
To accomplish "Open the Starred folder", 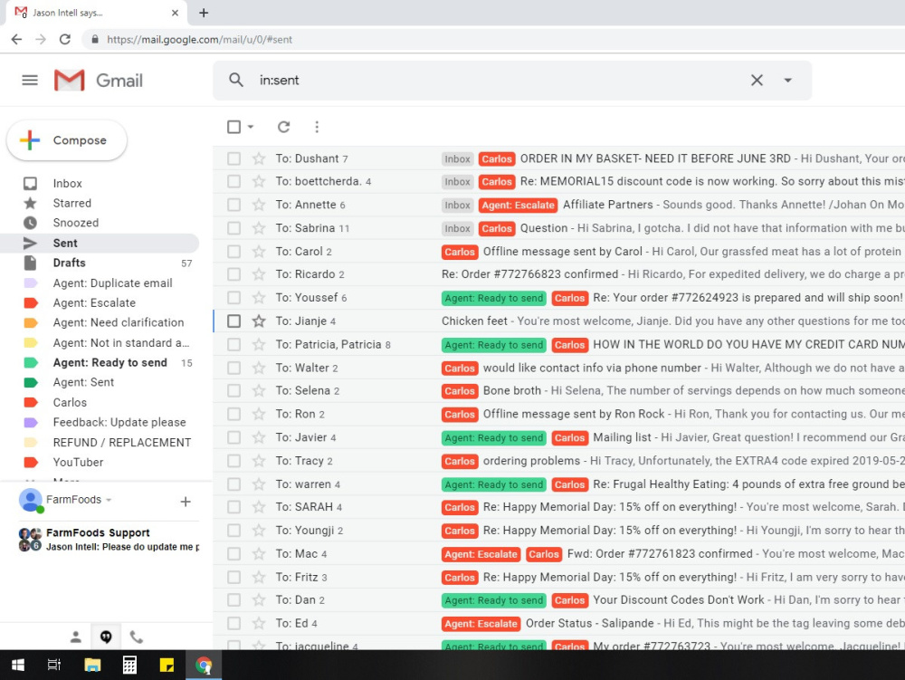I will (x=72, y=203).
